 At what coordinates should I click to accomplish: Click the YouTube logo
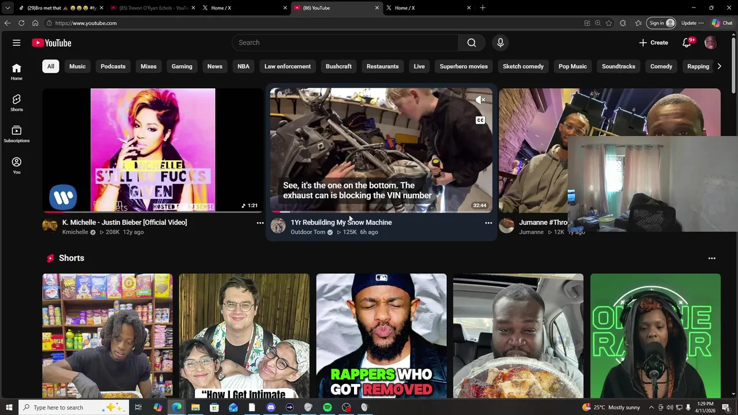(x=51, y=43)
